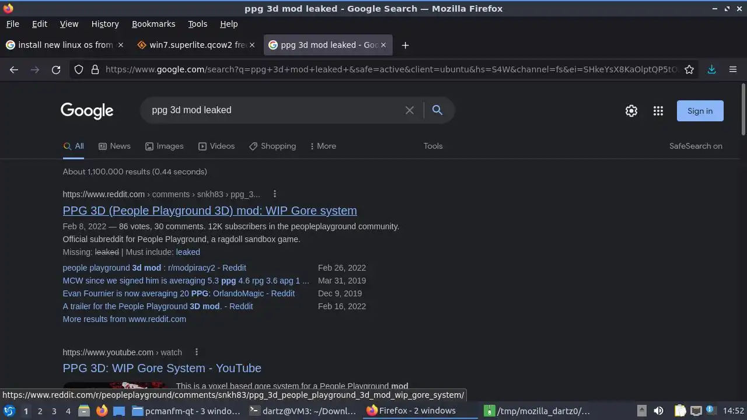Open the Bookmarks menu
The width and height of the screenshot is (747, 420).
(x=153, y=24)
